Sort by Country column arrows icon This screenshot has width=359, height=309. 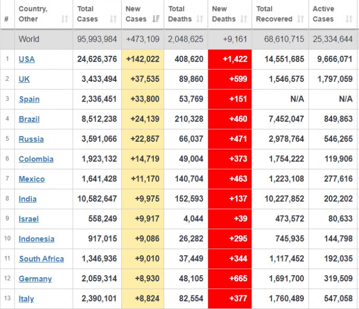(x=65, y=19)
